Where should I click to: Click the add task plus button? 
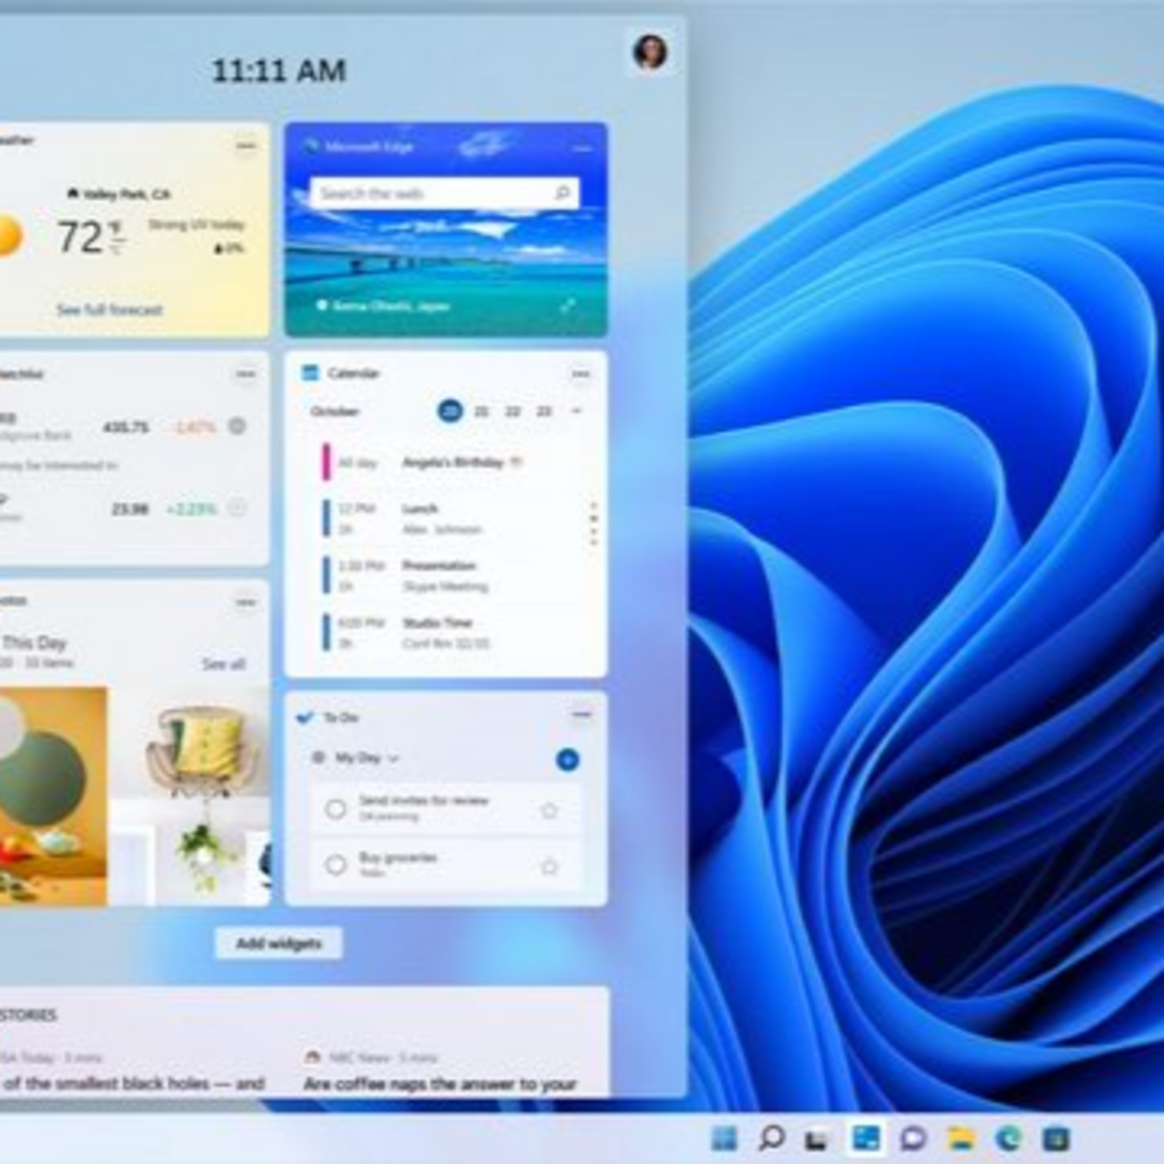(567, 760)
